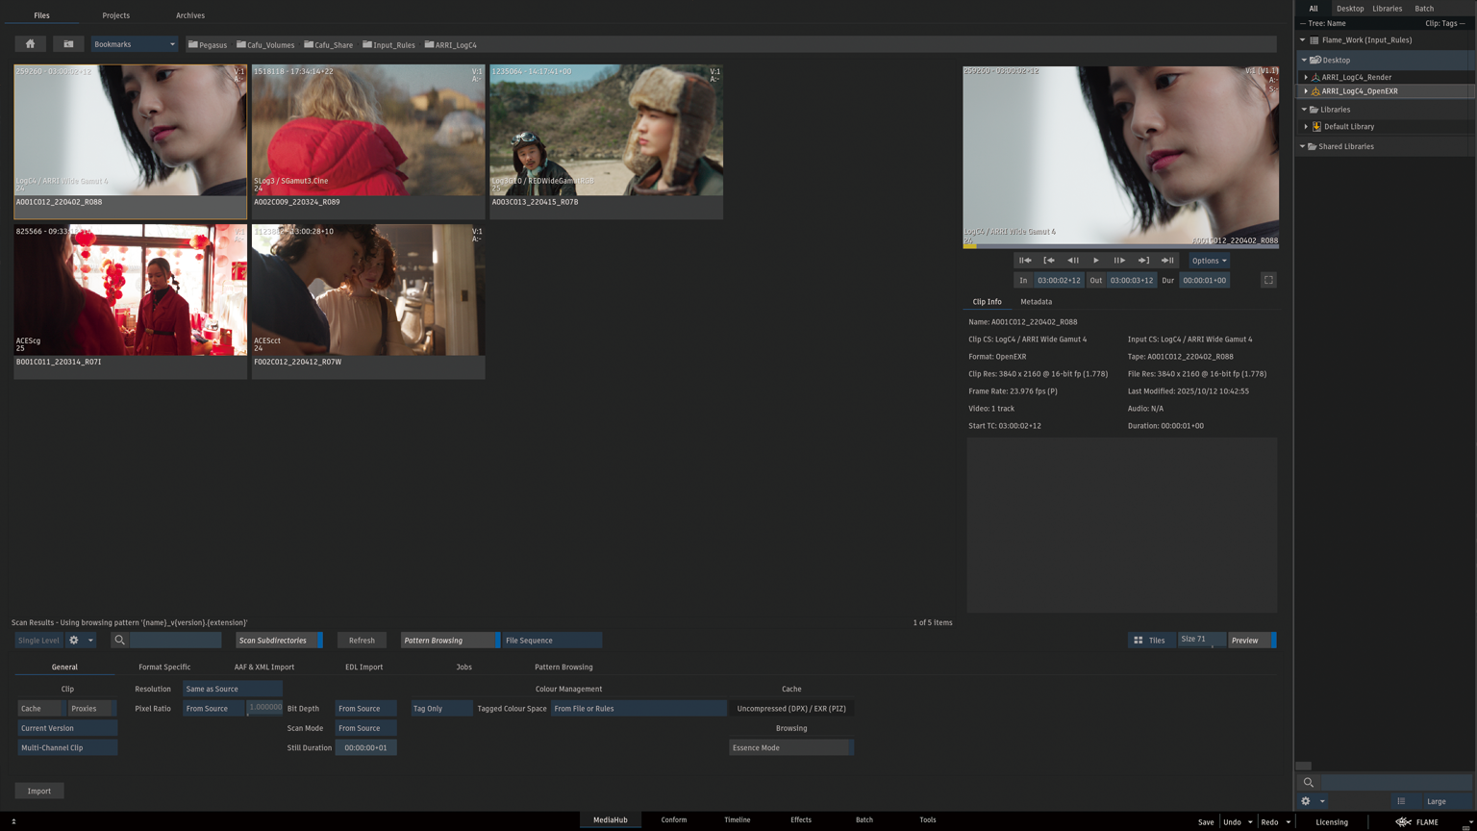Click the file browser search magnifier icon
Viewport: 1477px width, 831px height.
[119, 641]
